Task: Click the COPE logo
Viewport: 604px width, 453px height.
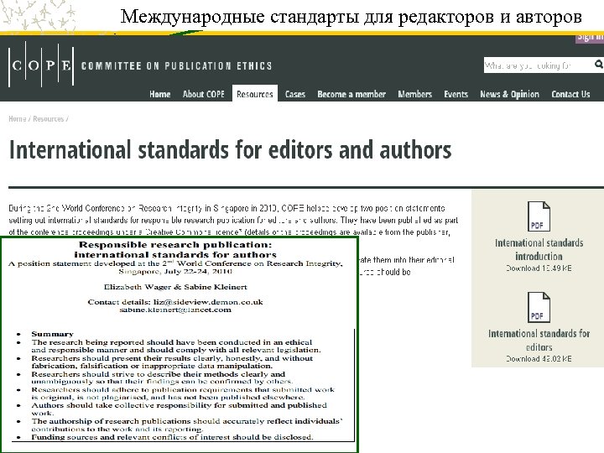Action: [x=41, y=65]
